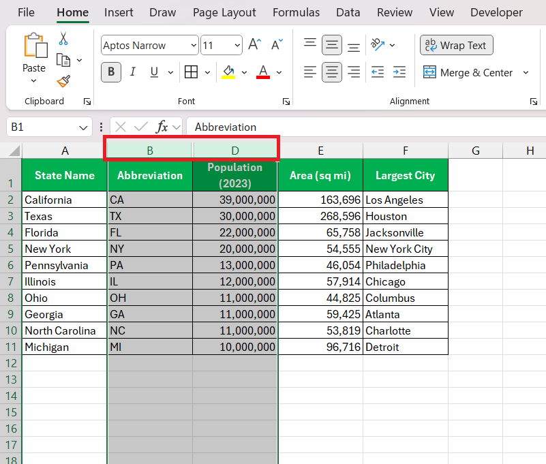Toggle Bold formatting off
546x464 pixels.
(x=111, y=72)
